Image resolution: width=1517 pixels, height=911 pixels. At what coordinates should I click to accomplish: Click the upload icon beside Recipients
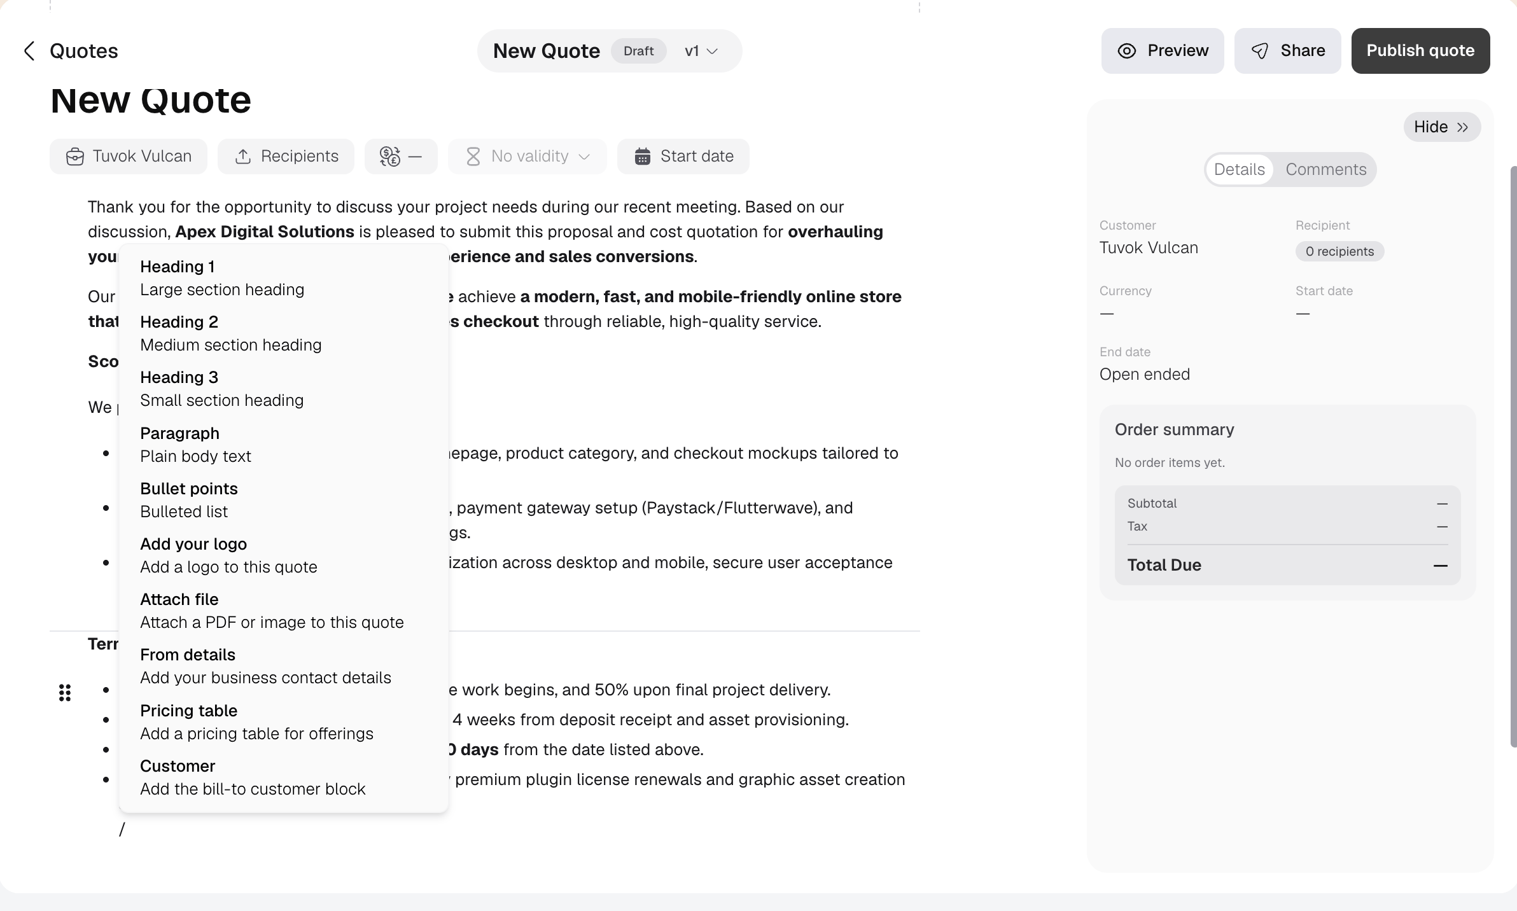click(x=242, y=156)
